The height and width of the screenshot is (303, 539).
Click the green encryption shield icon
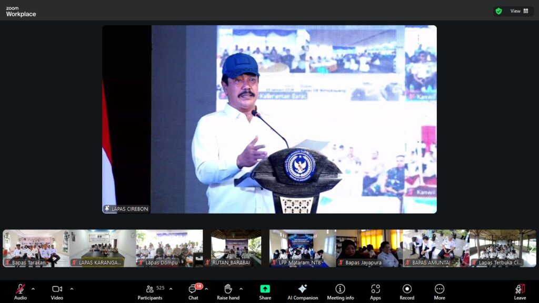[498, 11]
